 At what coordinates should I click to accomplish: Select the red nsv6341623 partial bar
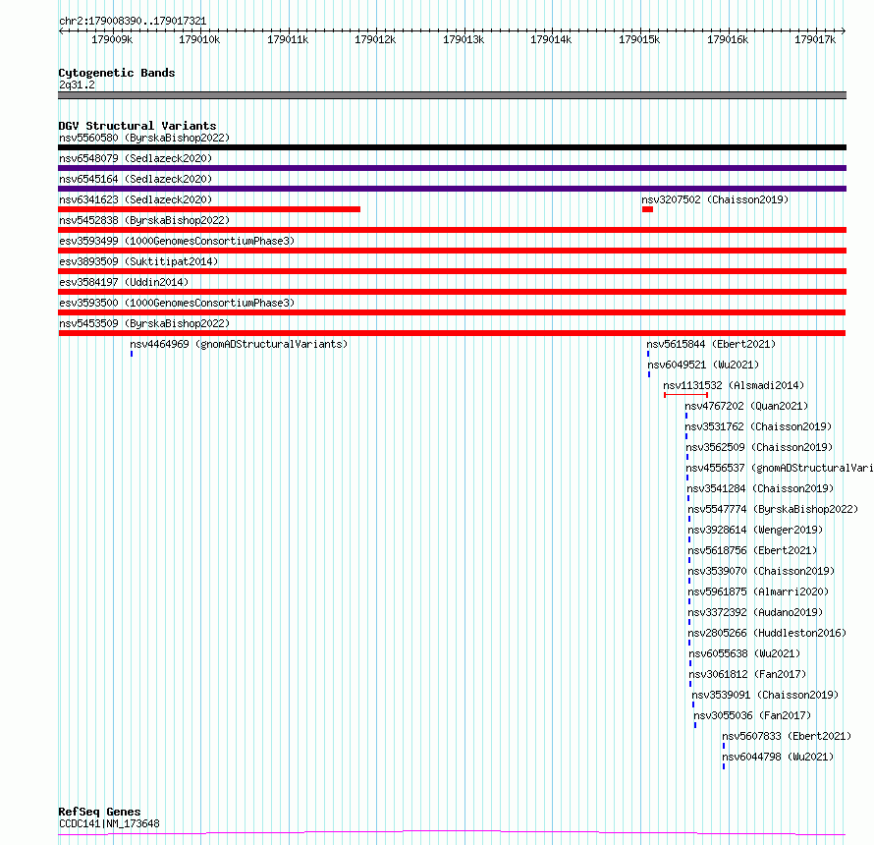(209, 209)
